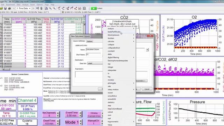Close the New Calculated Column dialog
This screenshot has width=224, height=126.
click(x=150, y=36)
